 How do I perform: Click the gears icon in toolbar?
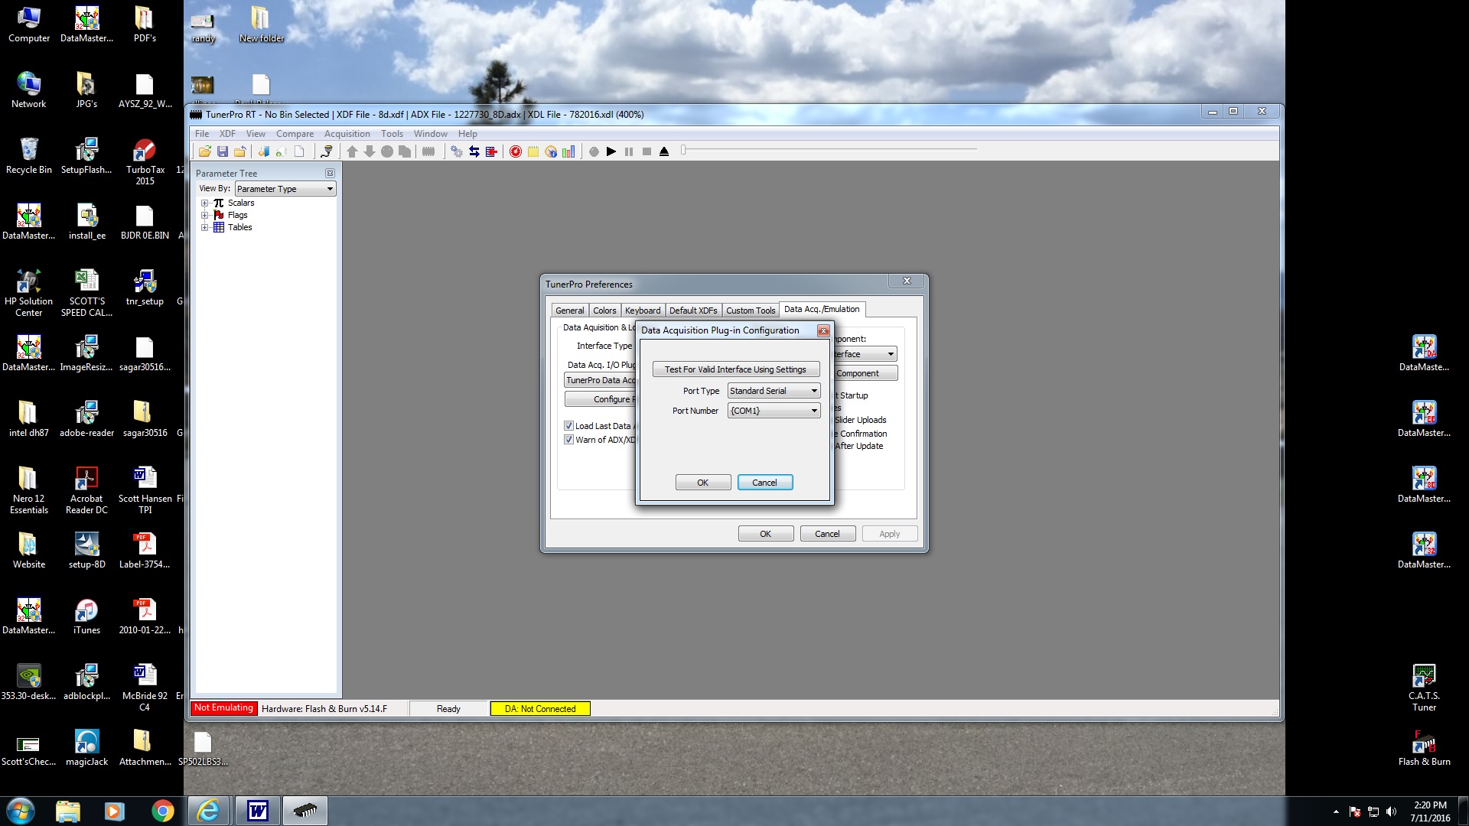457,151
